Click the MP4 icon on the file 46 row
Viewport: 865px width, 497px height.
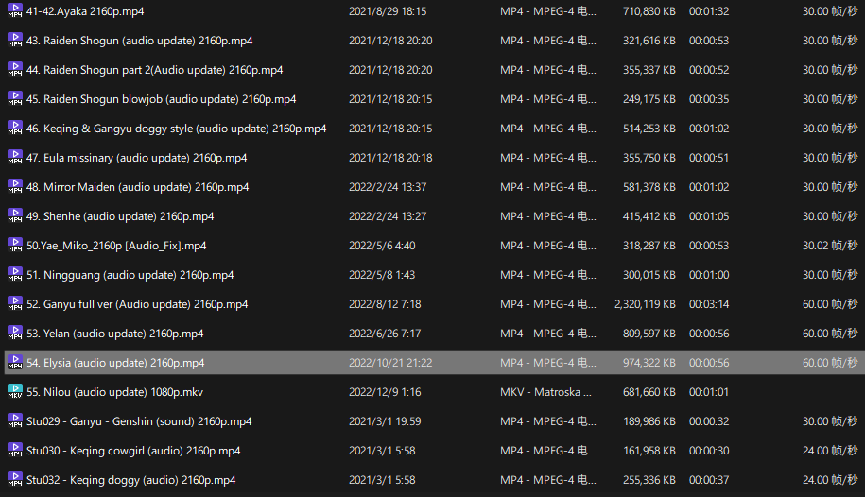15,128
